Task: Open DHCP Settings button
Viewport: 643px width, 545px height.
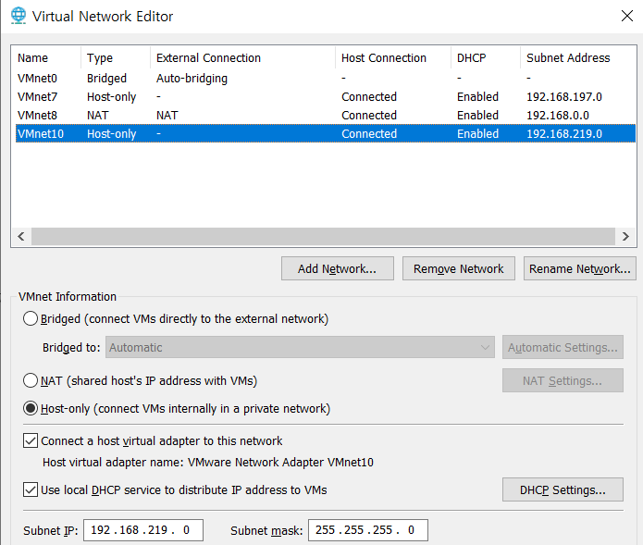Action: click(x=563, y=489)
